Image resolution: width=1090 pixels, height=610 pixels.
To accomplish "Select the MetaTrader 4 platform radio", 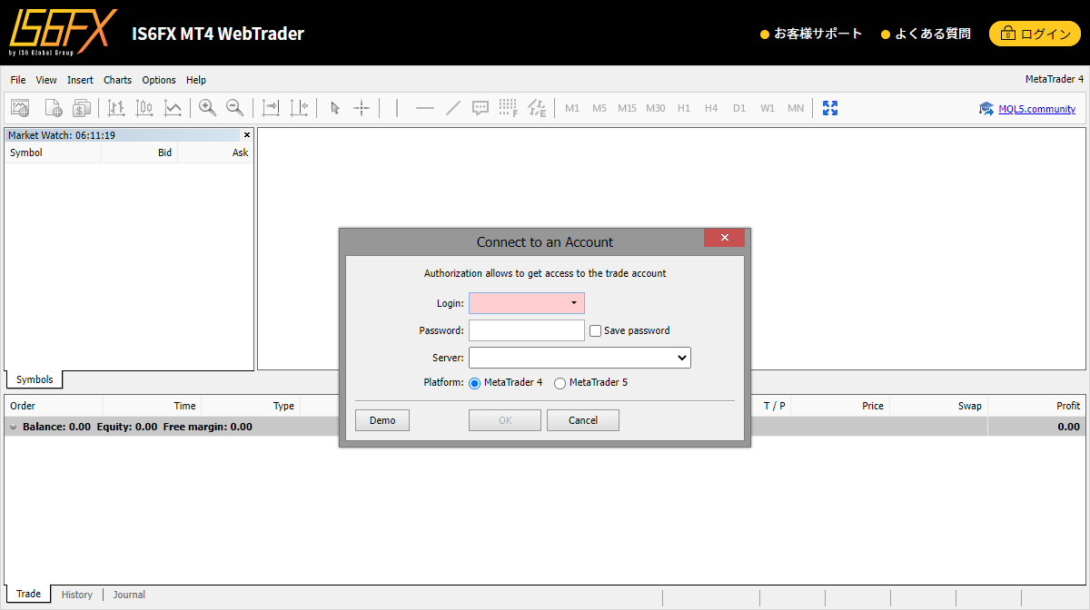I will (475, 383).
